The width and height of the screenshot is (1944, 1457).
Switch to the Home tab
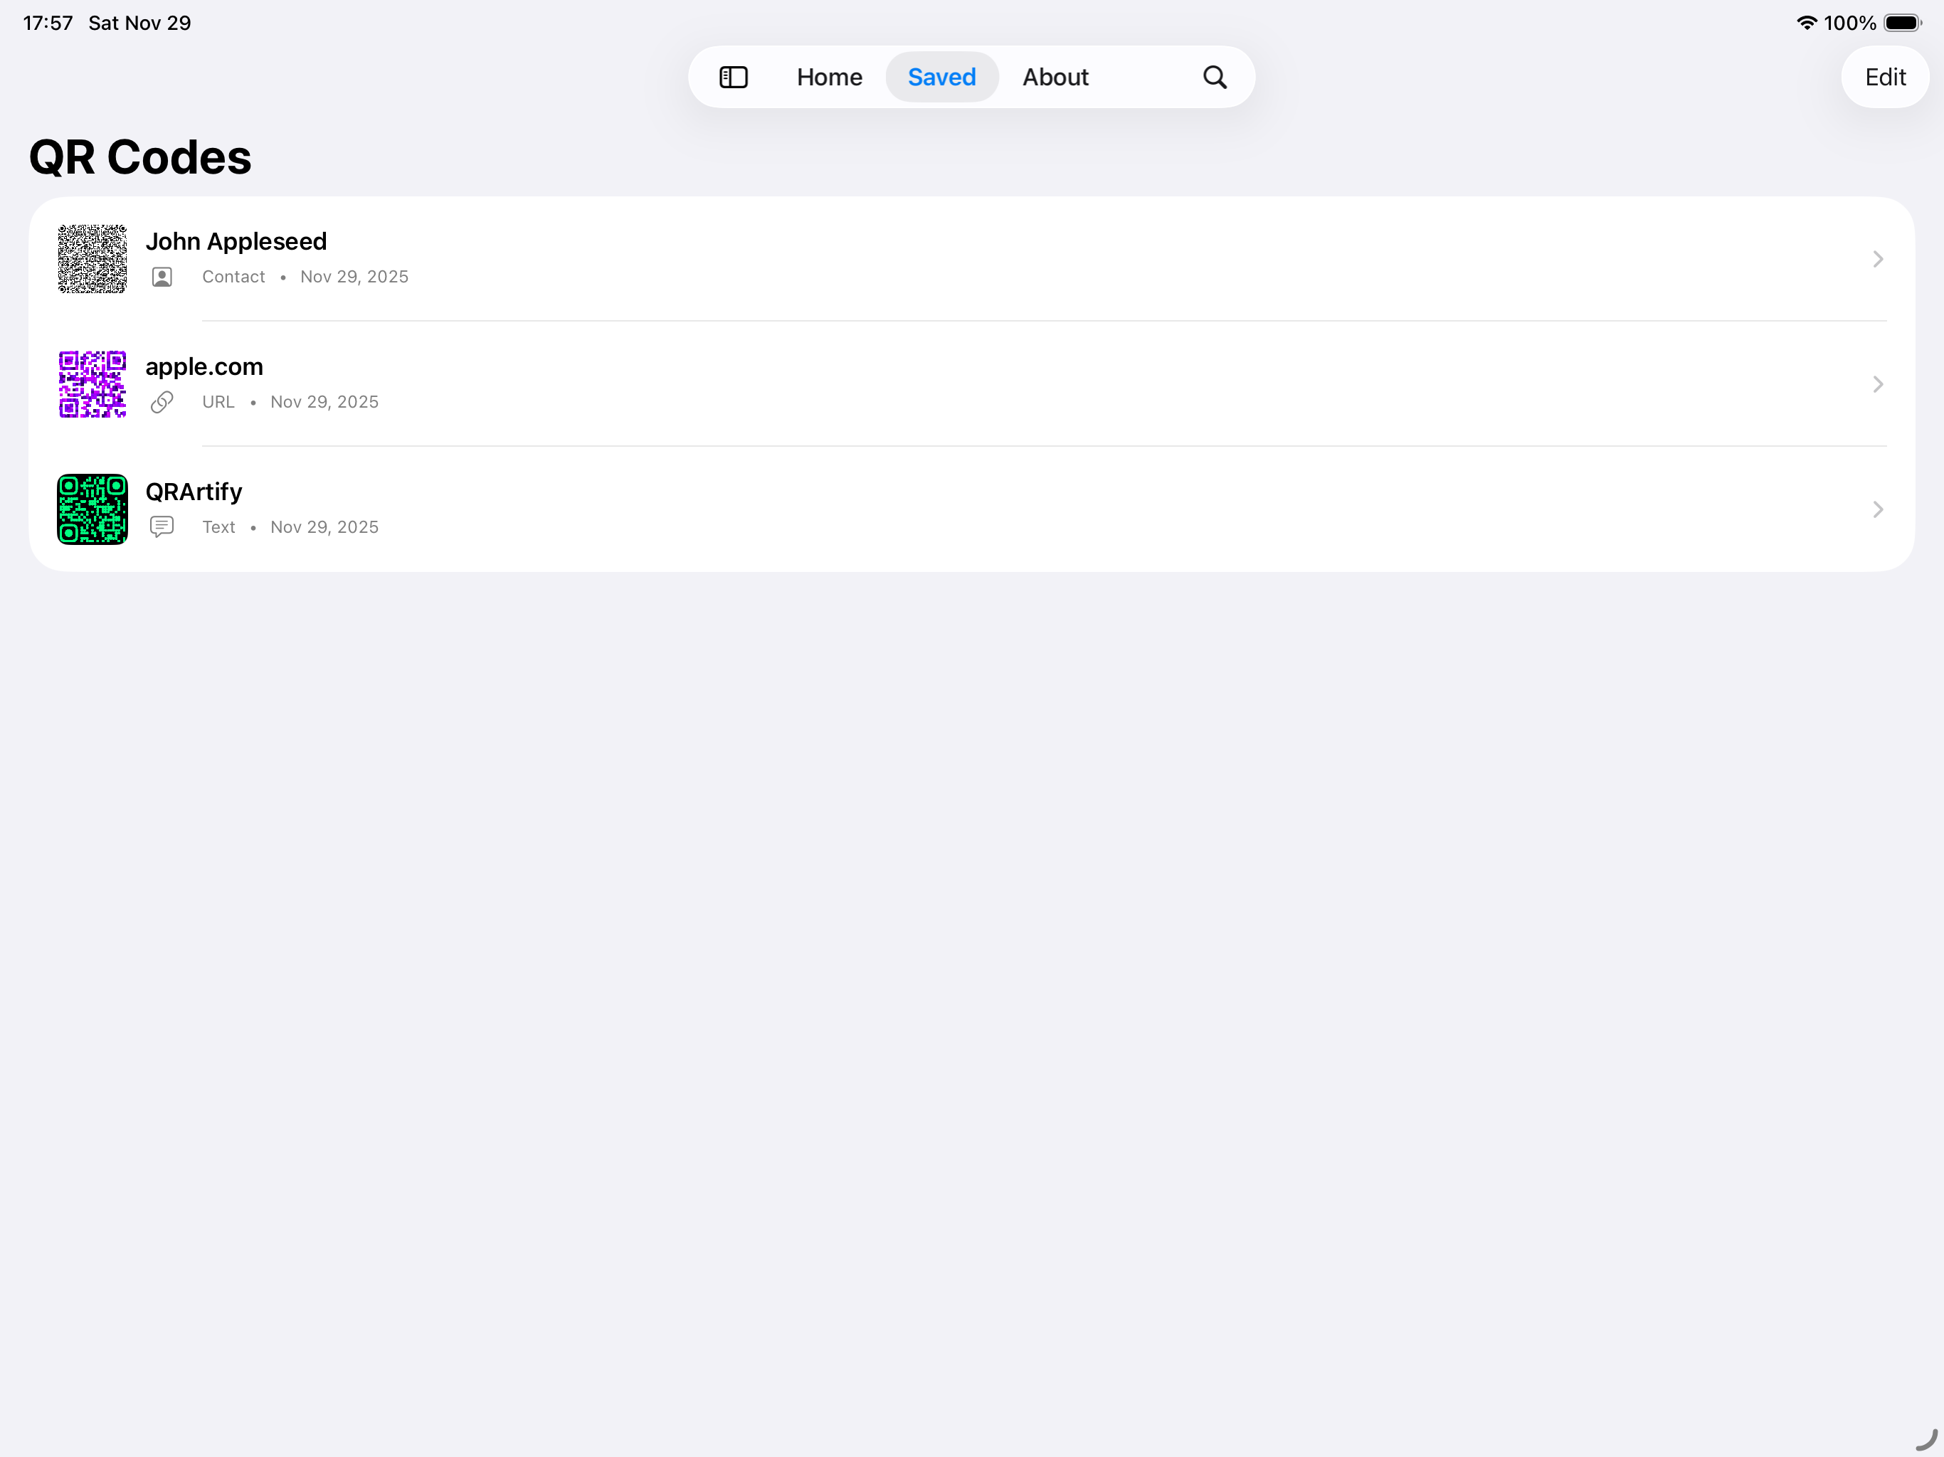click(829, 78)
